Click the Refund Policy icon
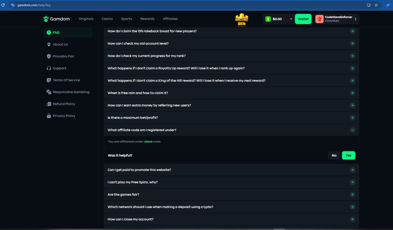393x230 pixels. point(49,104)
